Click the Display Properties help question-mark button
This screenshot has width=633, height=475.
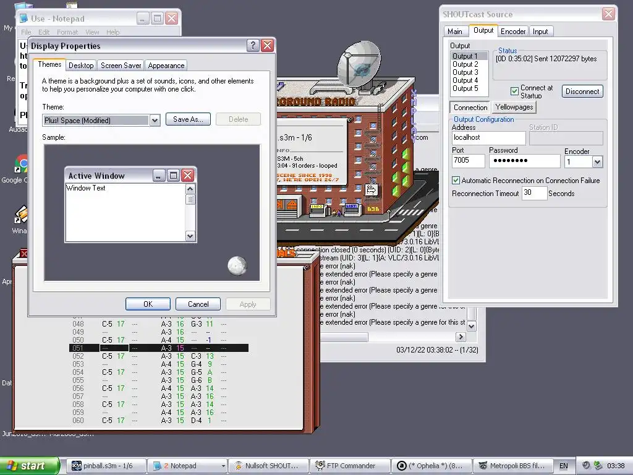[x=253, y=45]
